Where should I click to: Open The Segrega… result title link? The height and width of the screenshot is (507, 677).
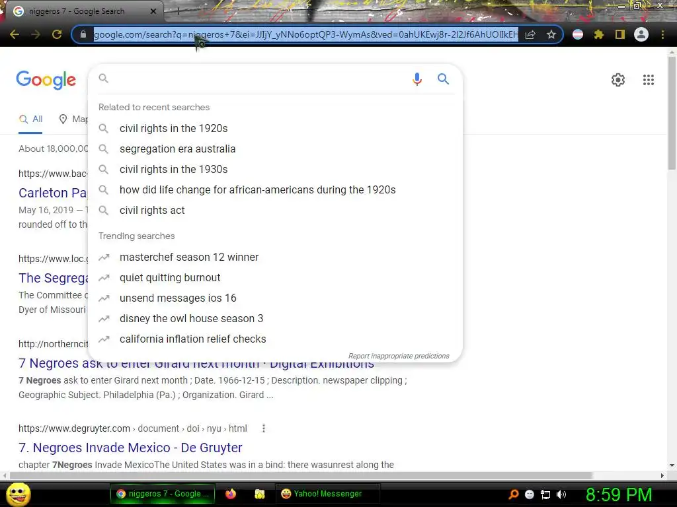pos(53,278)
